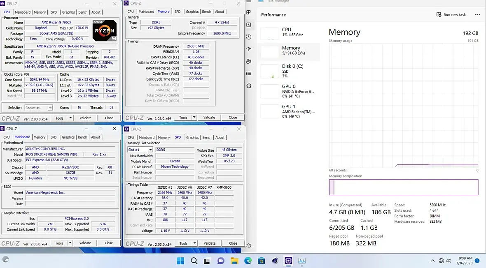Viewport: 486px width, 268px height.
Task: Click the Task Manager taskbar icon
Action: (302, 261)
